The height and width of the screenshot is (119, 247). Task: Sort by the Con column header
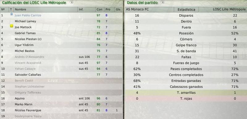pyautogui.click(x=99, y=10)
